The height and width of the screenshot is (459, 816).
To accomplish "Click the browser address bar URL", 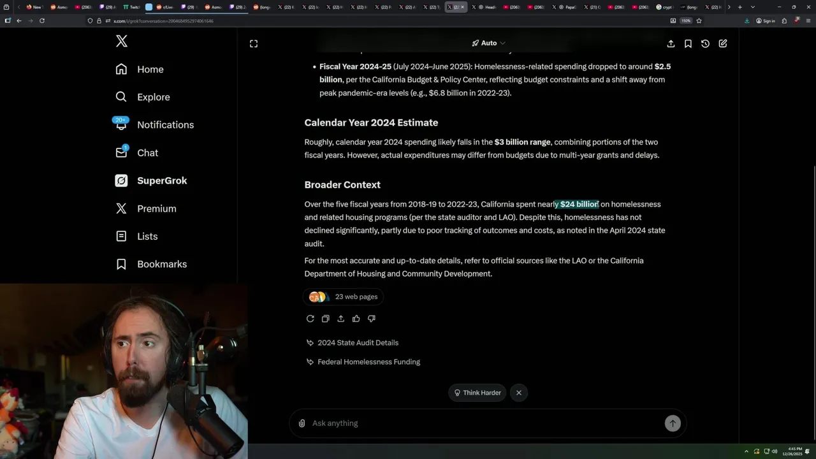I will point(163,21).
